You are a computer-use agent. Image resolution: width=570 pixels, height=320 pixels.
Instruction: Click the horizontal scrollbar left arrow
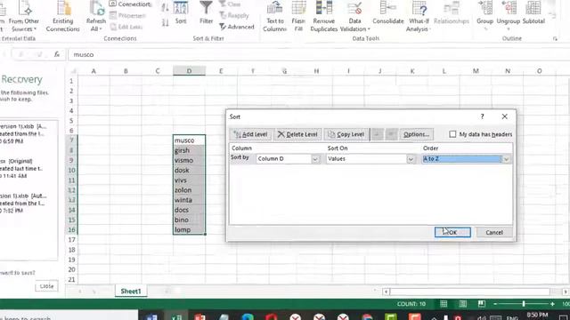point(386,292)
